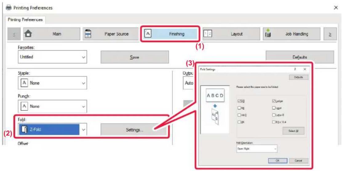
Task: Close the Printing Preferences window
Action: click(x=336, y=8)
